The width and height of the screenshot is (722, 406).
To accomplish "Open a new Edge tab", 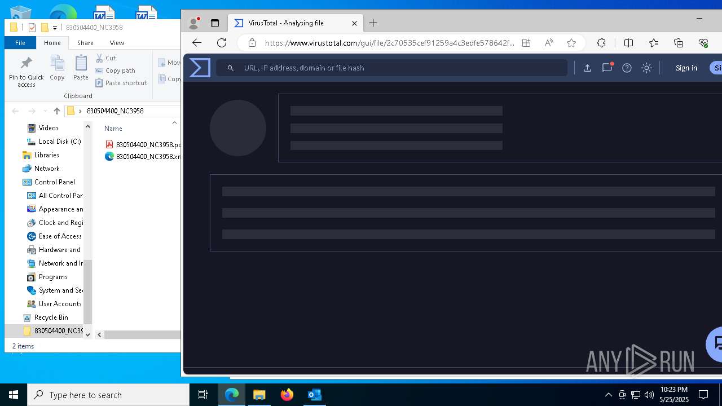I will tap(373, 23).
